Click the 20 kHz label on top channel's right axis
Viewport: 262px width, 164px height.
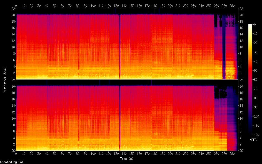[x=241, y=15]
